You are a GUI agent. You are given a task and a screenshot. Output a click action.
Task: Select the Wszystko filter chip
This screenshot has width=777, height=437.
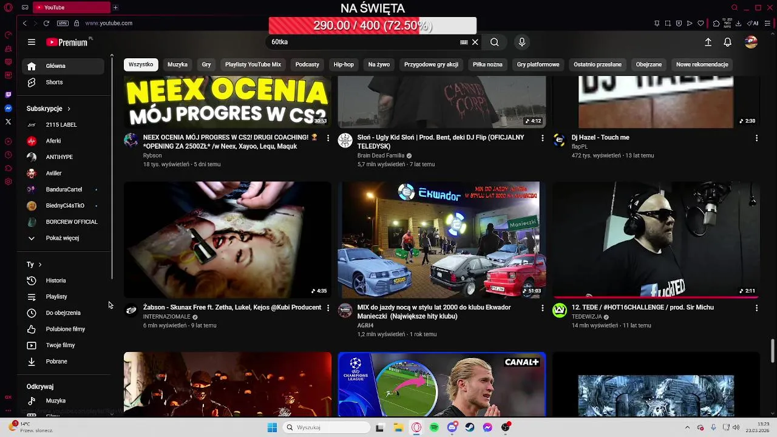pyautogui.click(x=141, y=64)
